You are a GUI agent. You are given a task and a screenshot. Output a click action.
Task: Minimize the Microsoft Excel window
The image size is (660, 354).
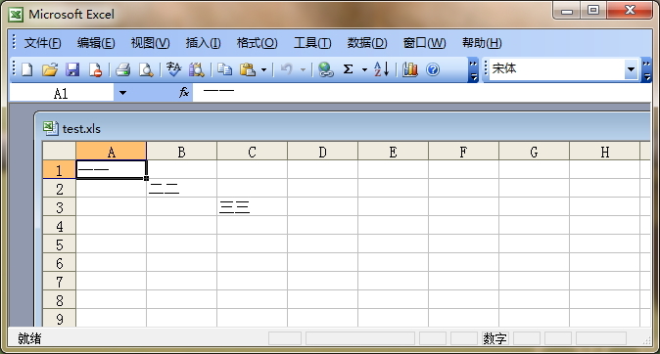coord(567,11)
